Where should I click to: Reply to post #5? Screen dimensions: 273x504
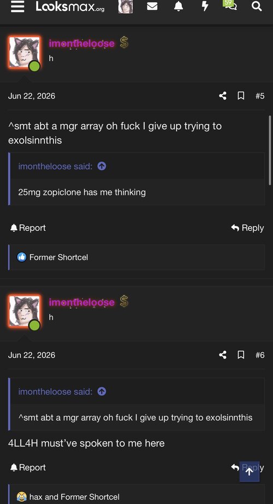point(247,228)
